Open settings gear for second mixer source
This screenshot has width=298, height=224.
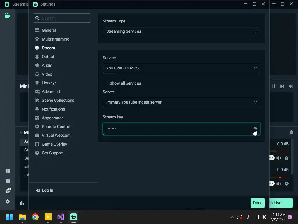(x=287, y=184)
